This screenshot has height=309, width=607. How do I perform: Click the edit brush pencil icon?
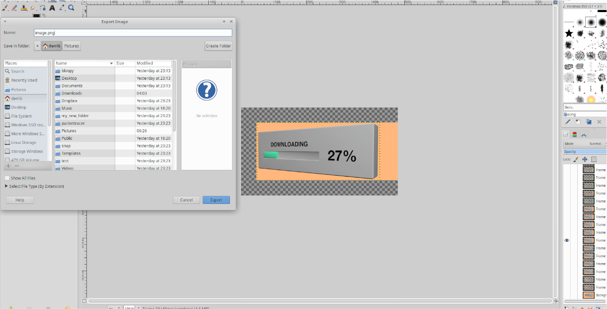(x=568, y=122)
